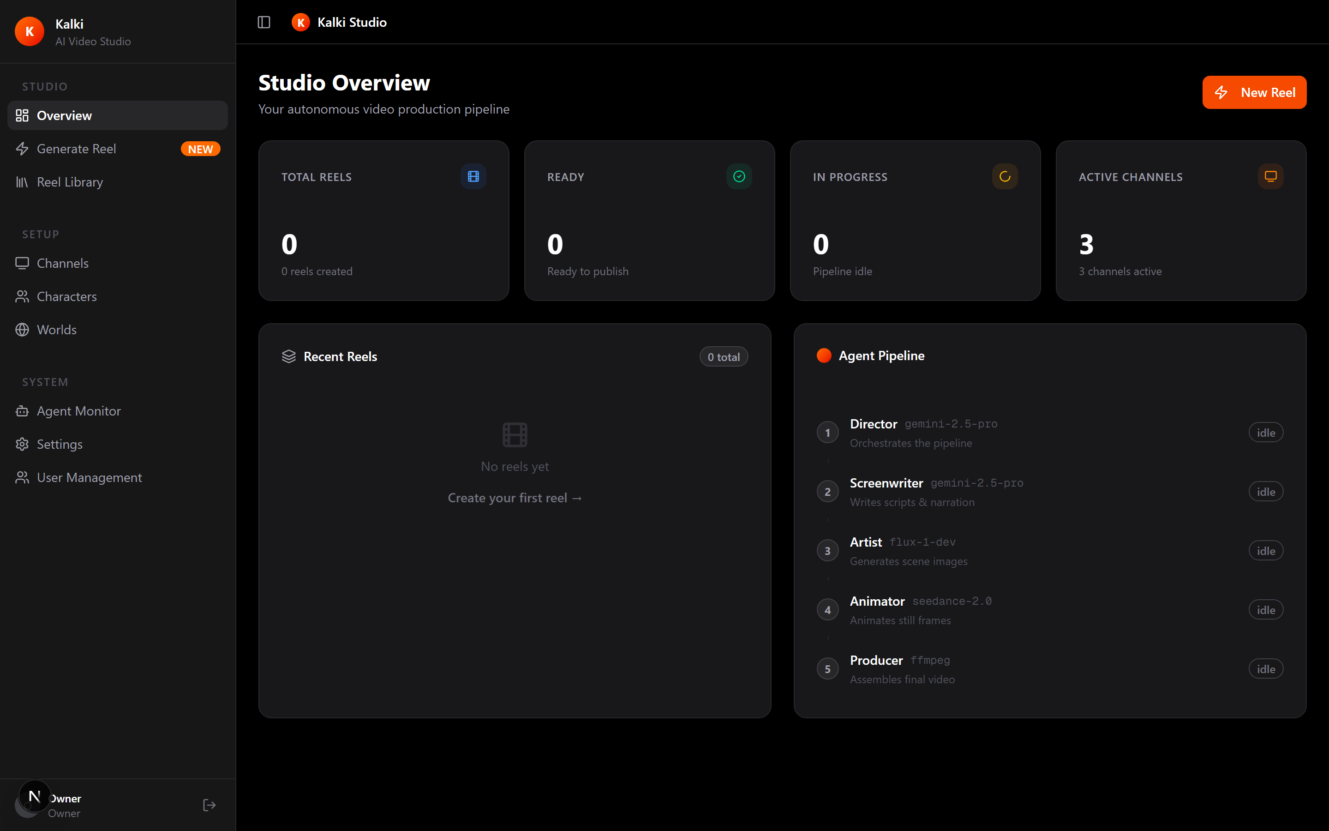The width and height of the screenshot is (1329, 831).
Task: Click the spinner icon on In Progress card
Action: [1005, 176]
